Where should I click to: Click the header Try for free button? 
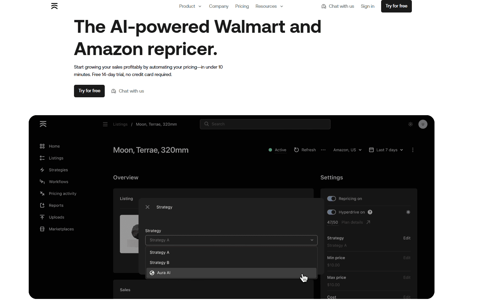click(x=396, y=6)
